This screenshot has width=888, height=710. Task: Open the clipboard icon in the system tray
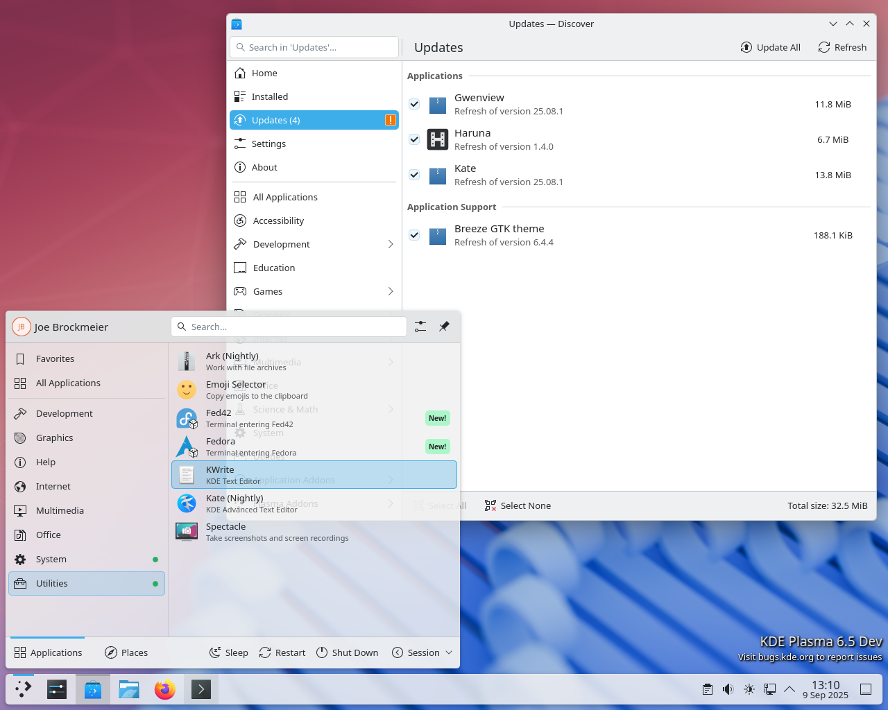(x=708, y=689)
